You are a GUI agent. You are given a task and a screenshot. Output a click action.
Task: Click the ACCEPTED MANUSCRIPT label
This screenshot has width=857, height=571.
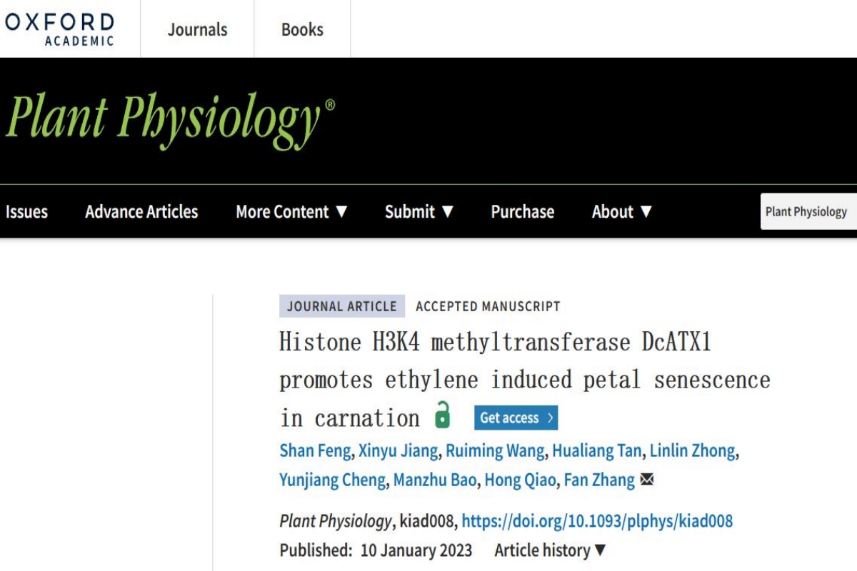[488, 306]
